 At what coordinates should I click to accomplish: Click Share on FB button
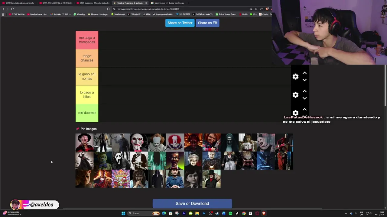point(207,23)
